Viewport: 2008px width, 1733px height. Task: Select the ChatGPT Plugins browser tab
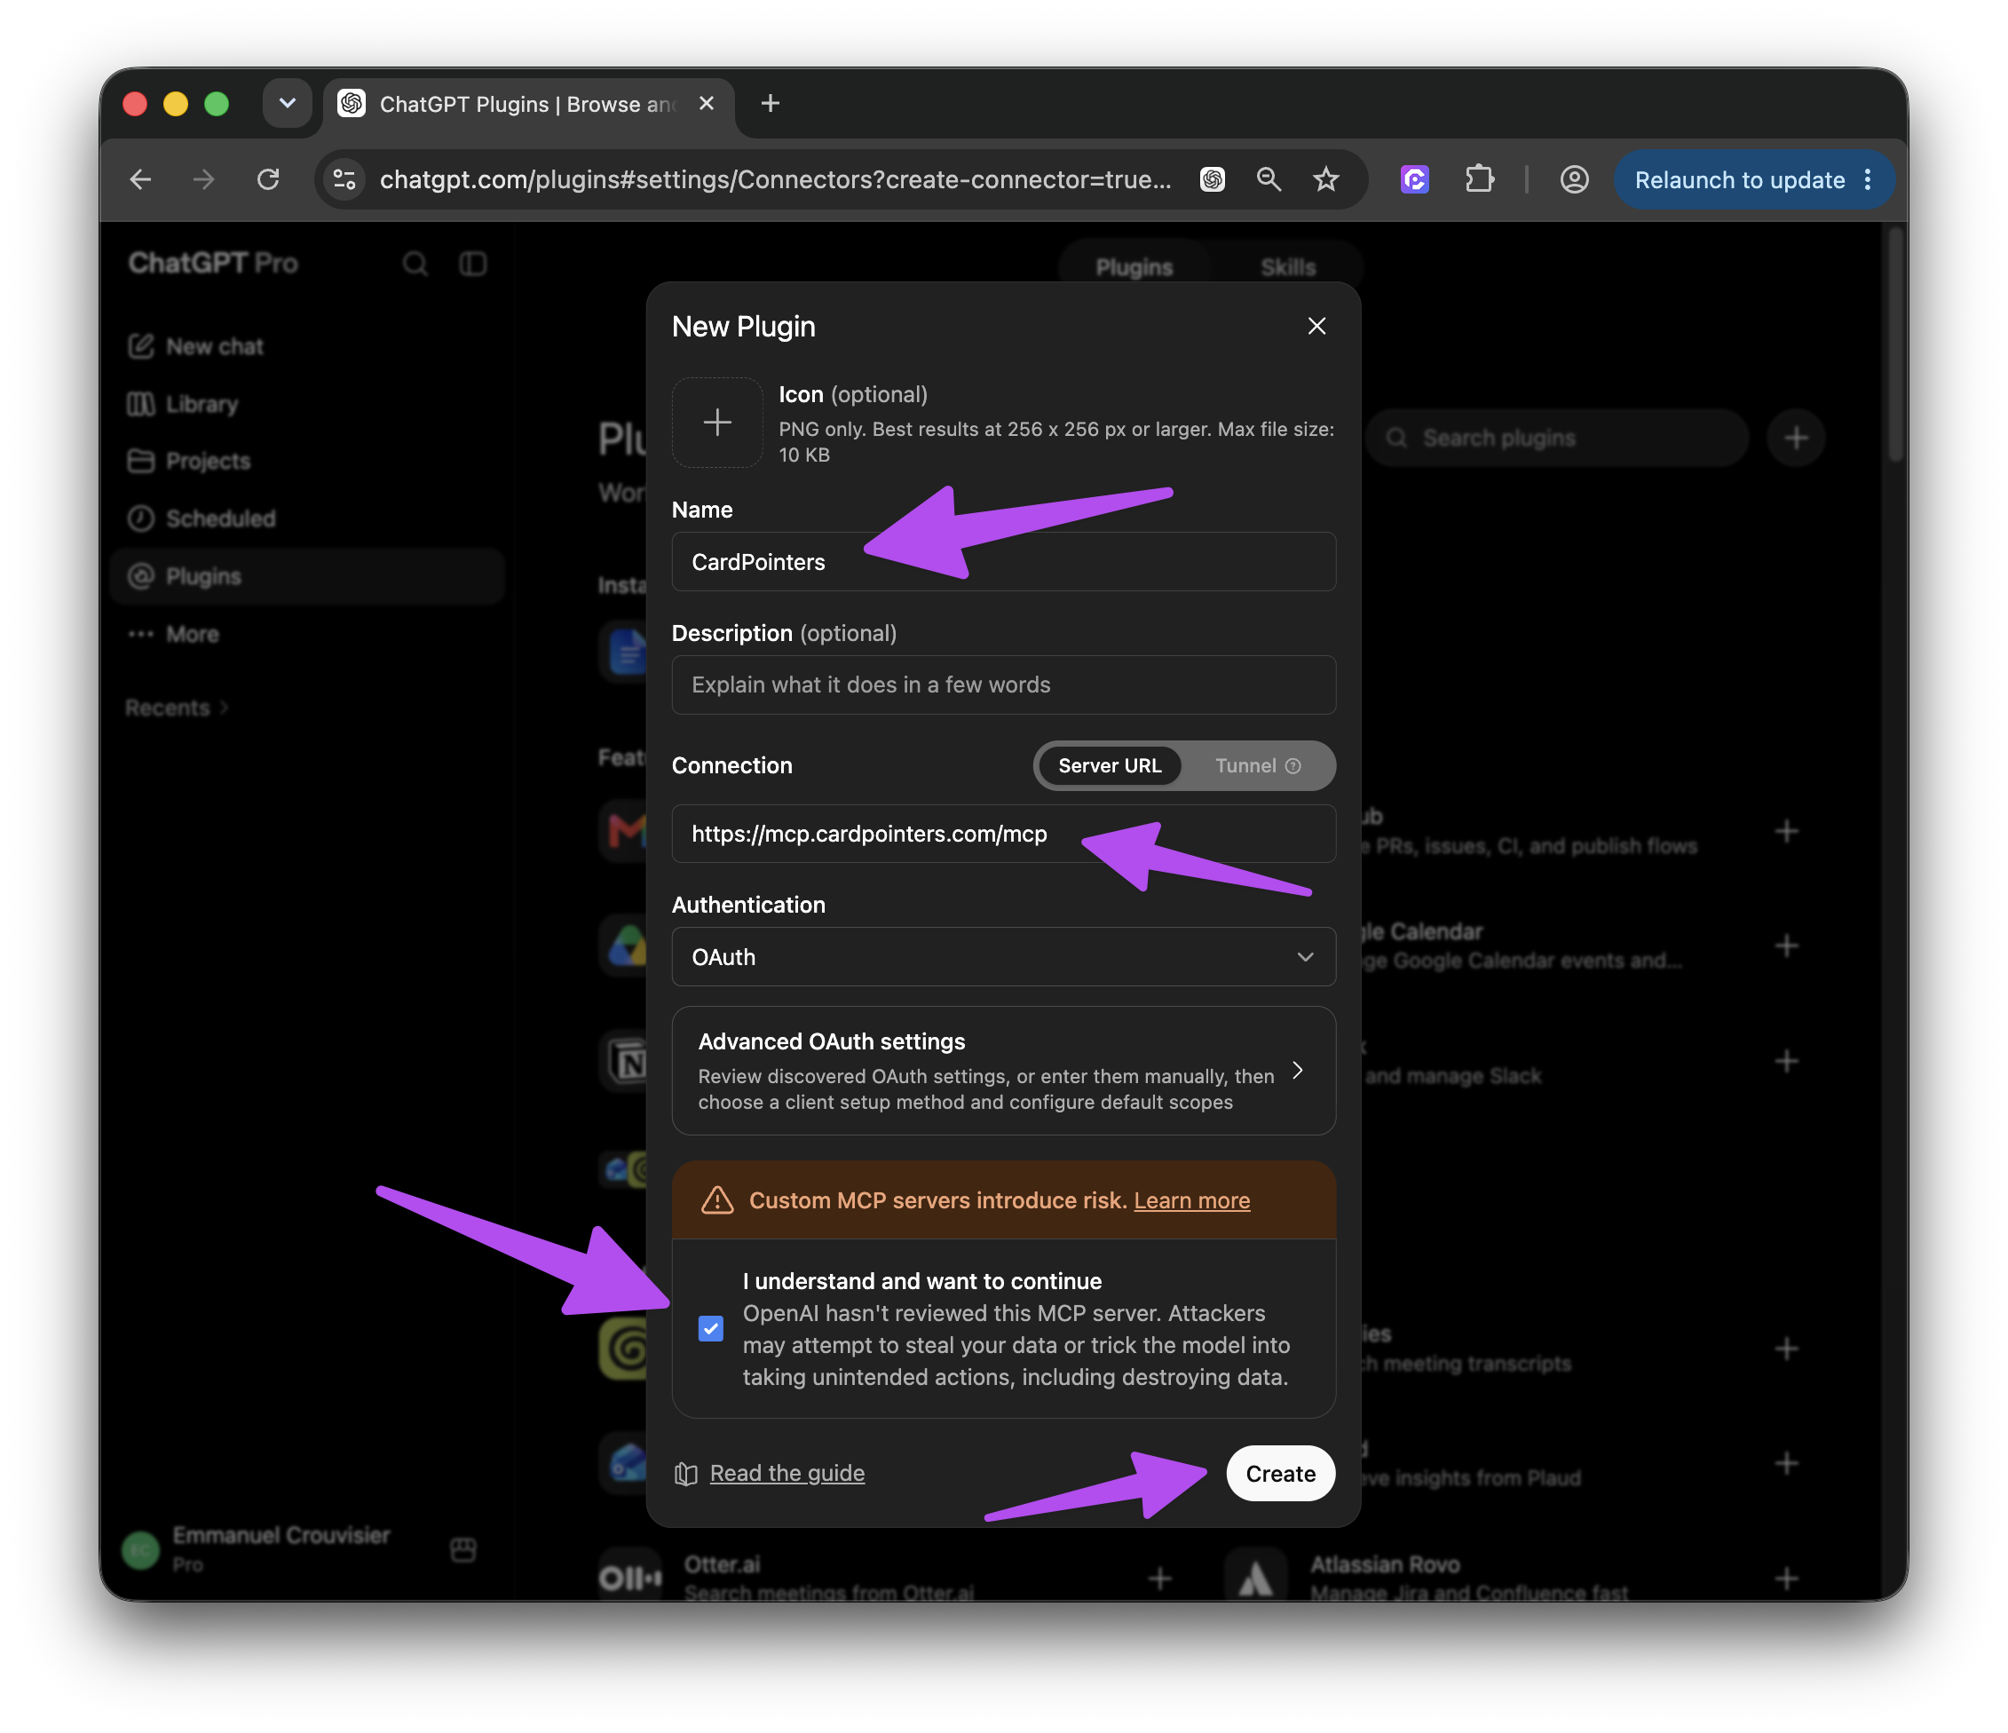pos(528,105)
